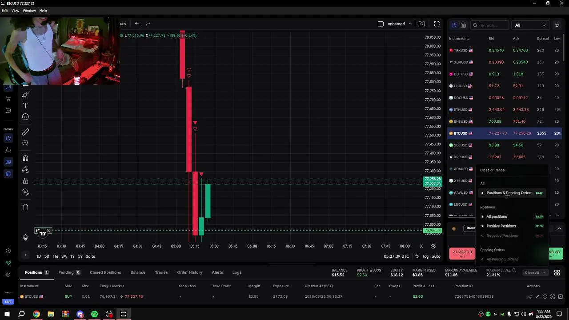Open the Order History tab
Viewport: 569px width, 320px height.
pos(190,272)
